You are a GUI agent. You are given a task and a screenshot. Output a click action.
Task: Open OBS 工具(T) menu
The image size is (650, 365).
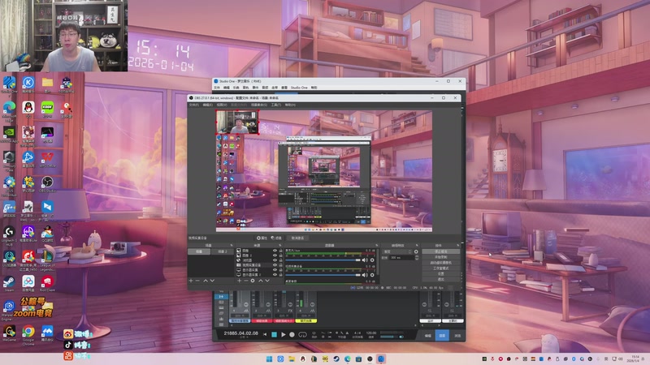coord(276,105)
